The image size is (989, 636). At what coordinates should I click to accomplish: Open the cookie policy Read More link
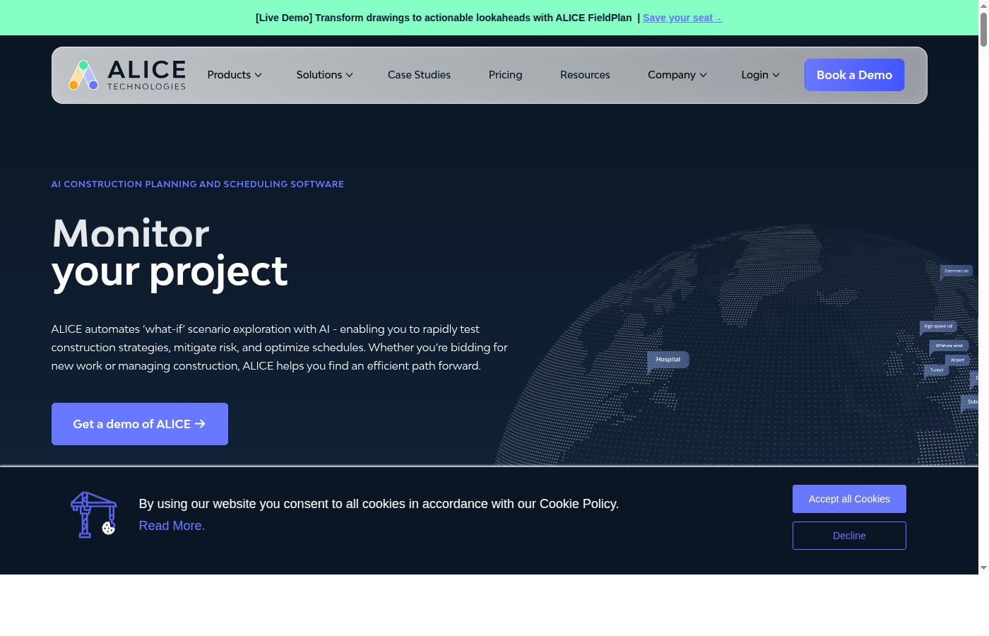click(x=172, y=526)
